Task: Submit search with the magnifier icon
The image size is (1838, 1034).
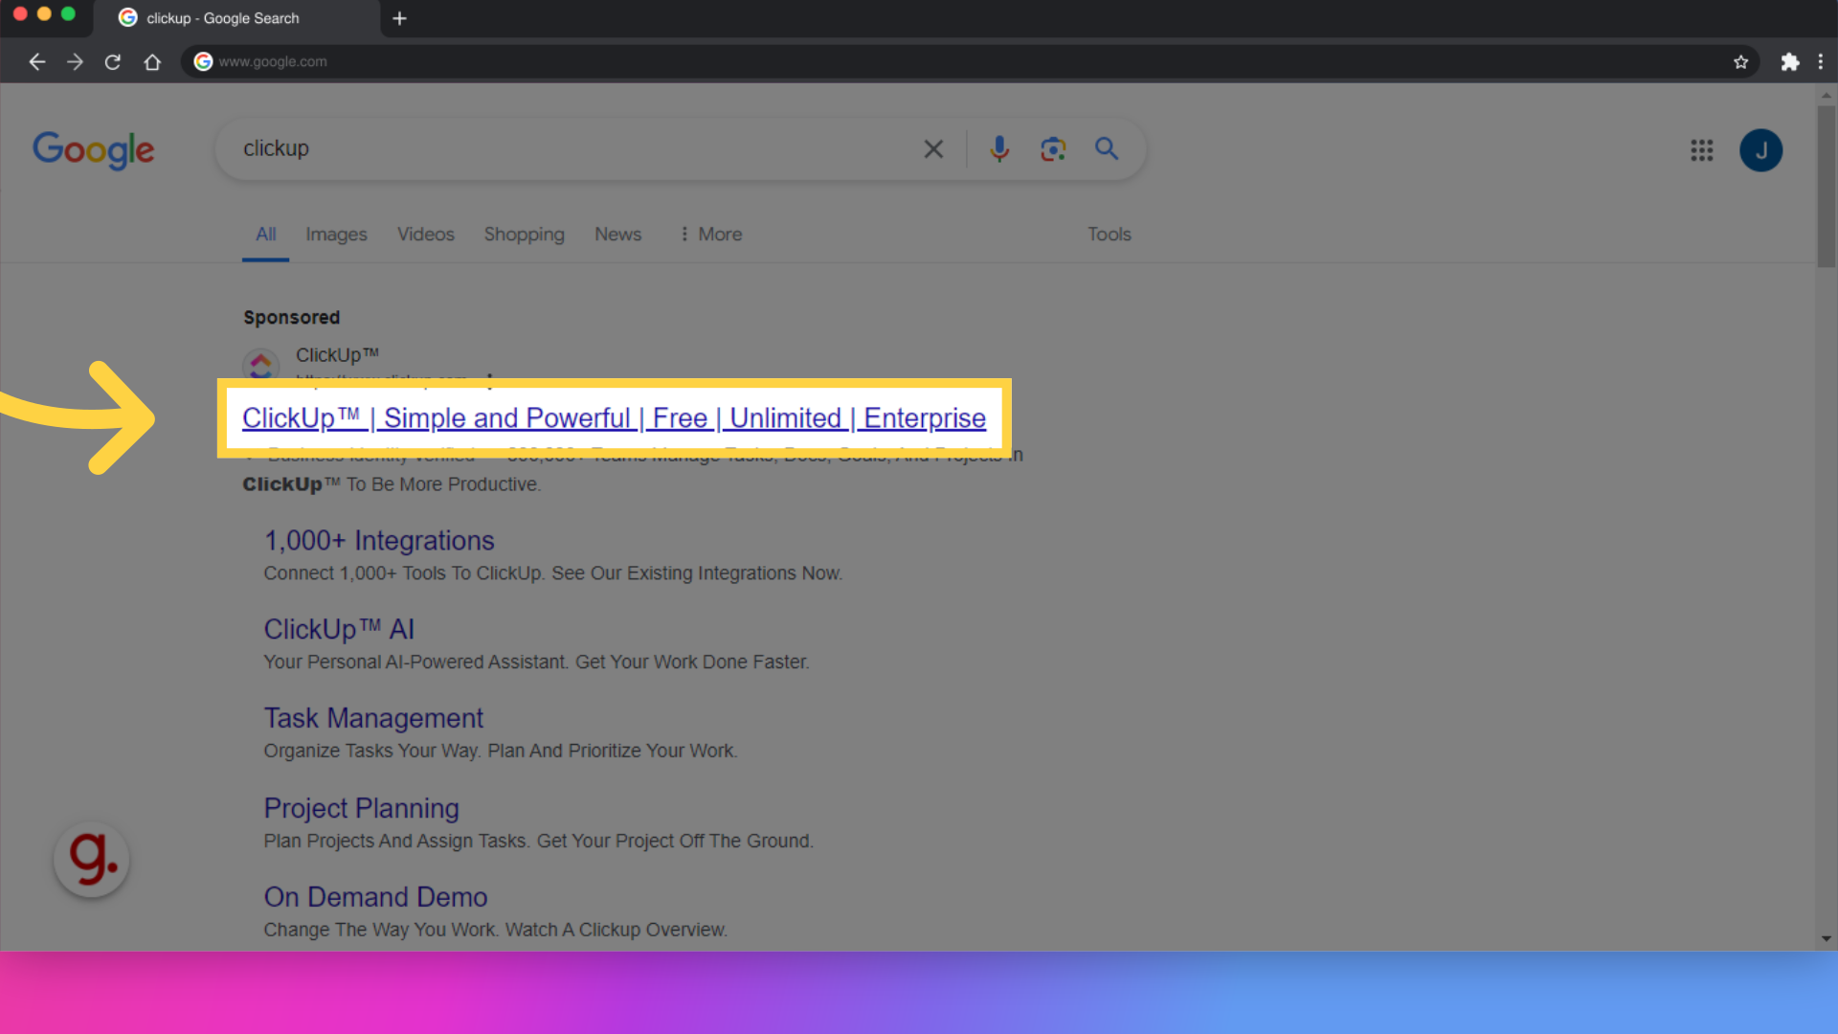Action: [1107, 149]
